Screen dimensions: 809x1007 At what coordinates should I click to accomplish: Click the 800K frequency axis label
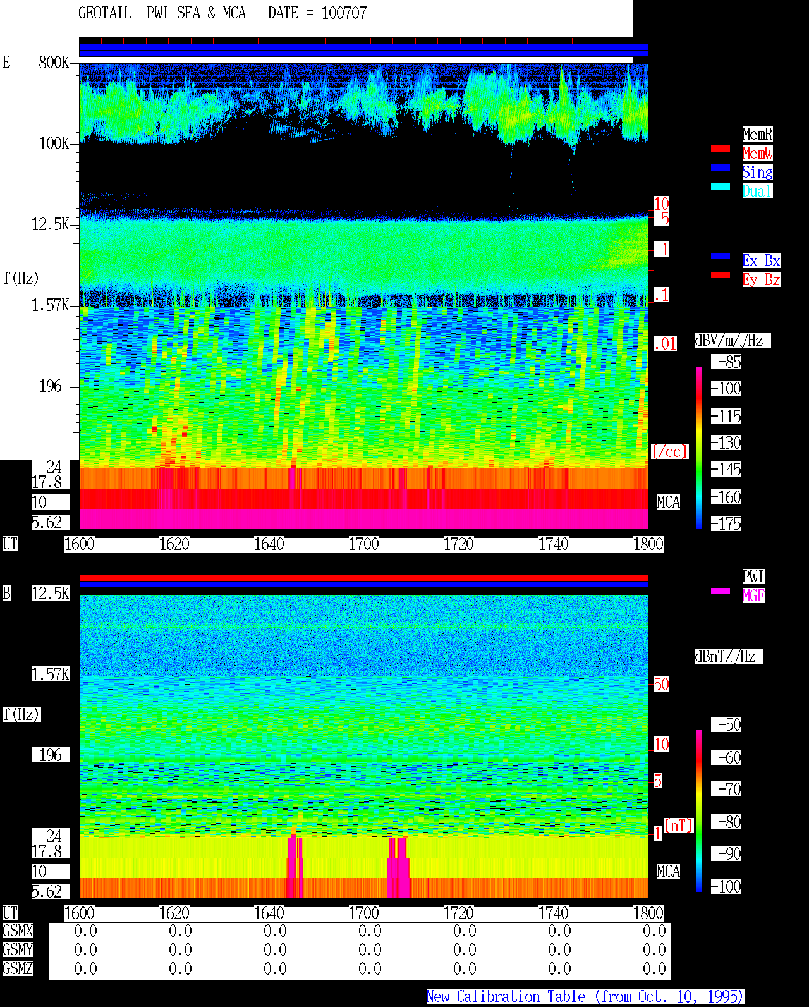point(54,62)
